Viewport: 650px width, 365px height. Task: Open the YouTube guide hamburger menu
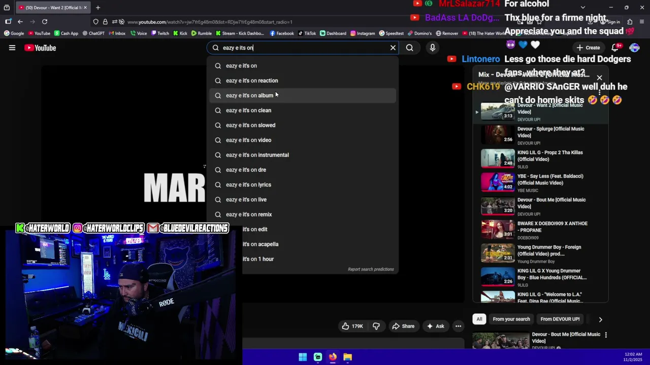12,48
